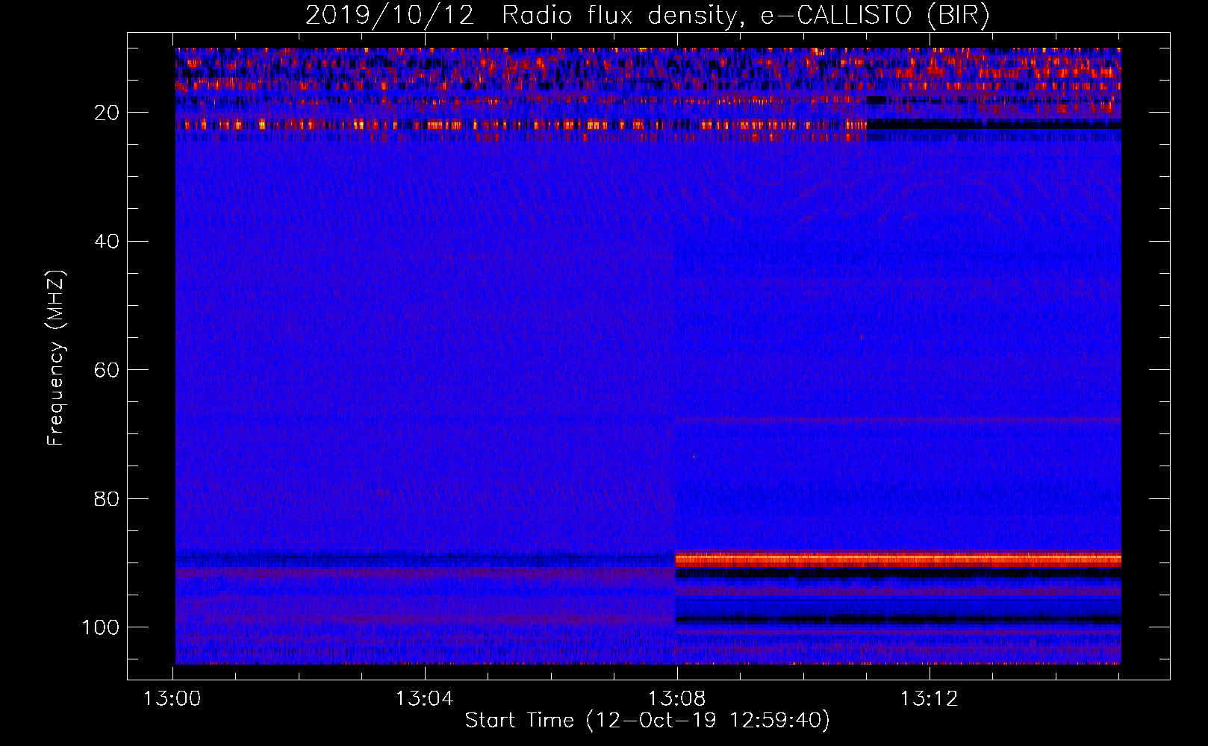The width and height of the screenshot is (1208, 746).
Task: Click the 80 frequency tick label
Action: coord(108,498)
